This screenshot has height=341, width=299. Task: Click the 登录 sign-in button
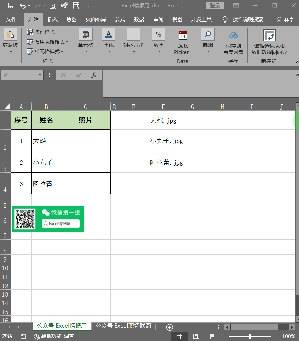pyautogui.click(x=215, y=6)
